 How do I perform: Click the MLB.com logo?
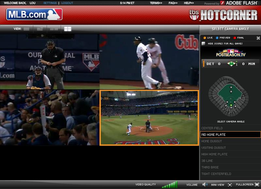click(34, 14)
